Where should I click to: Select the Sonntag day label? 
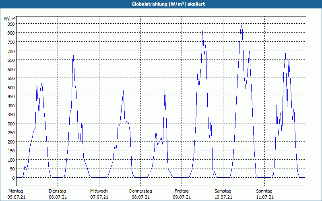(264, 191)
